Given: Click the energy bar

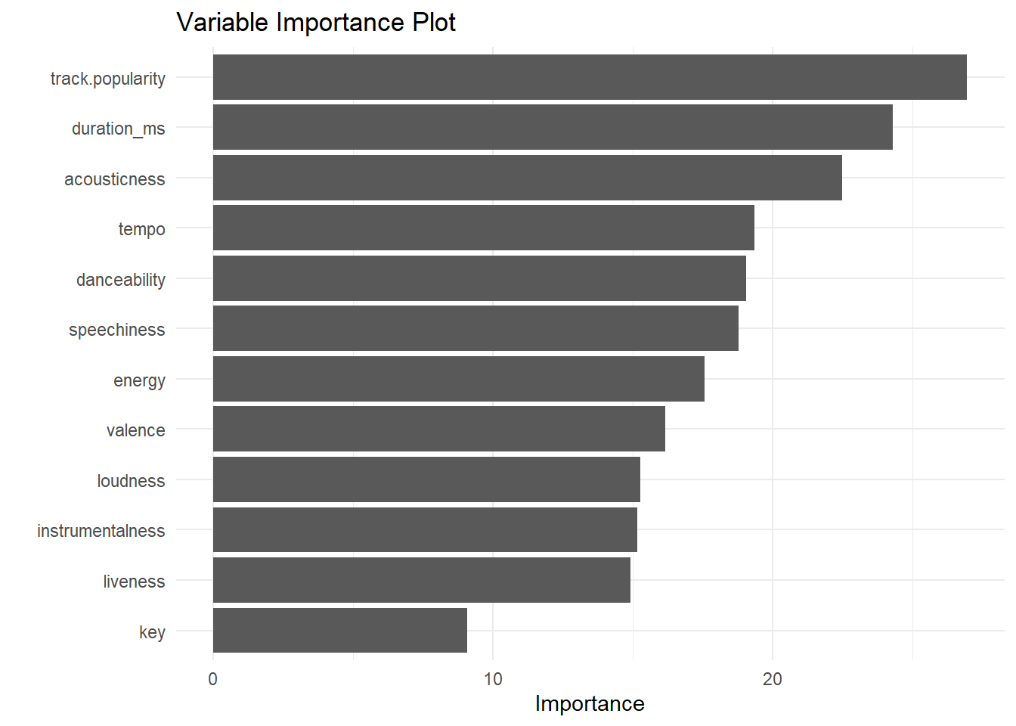Looking at the screenshot, I should (x=459, y=379).
